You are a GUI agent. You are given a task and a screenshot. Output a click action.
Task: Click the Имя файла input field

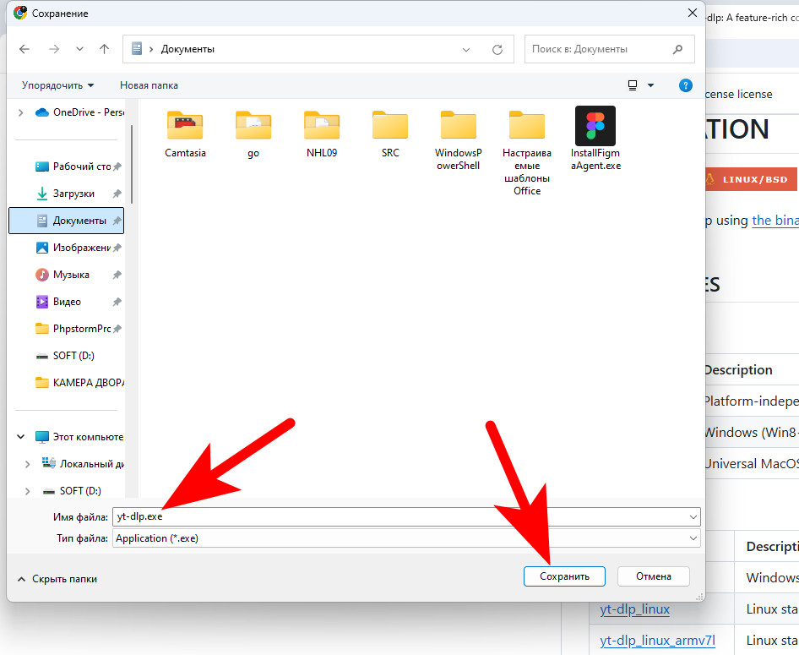pos(397,516)
